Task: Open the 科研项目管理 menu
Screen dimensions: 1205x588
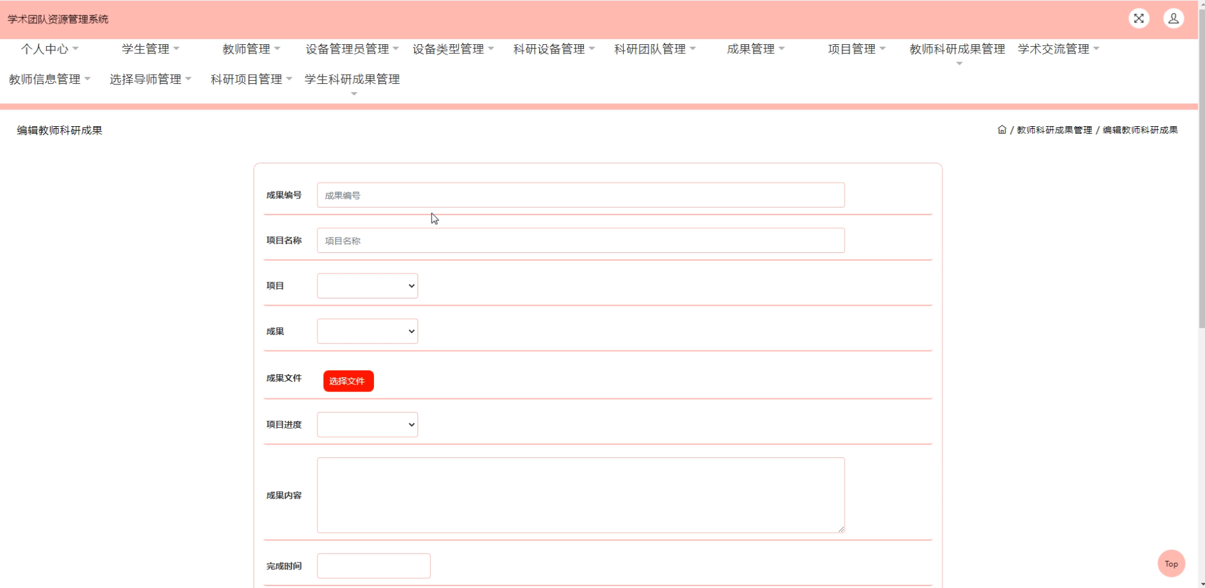Action: (252, 79)
